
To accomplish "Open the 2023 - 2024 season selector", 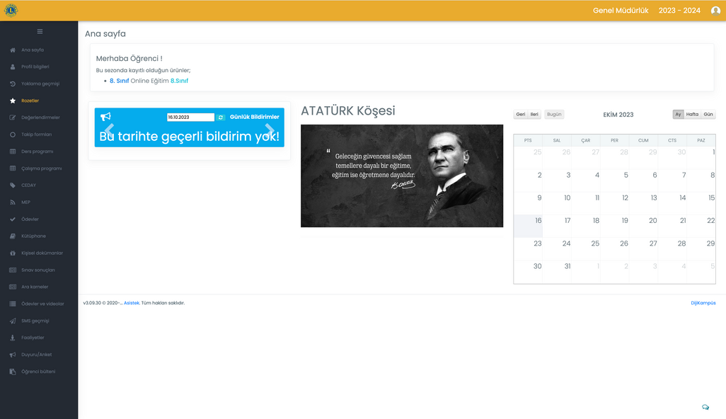I will pos(679,11).
